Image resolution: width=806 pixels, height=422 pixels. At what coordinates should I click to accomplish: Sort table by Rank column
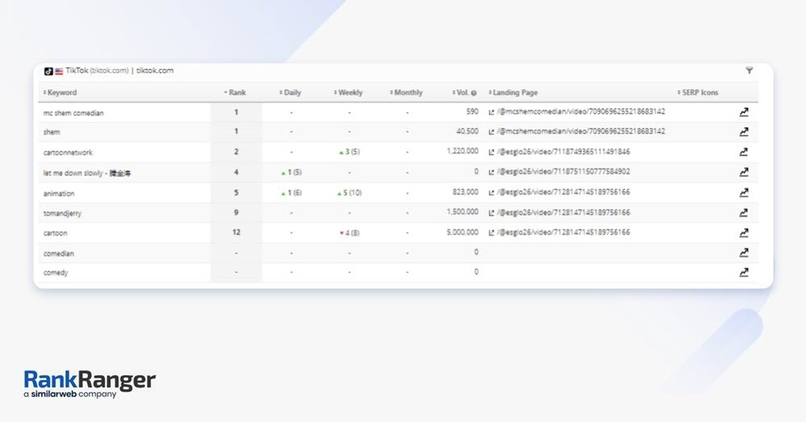pos(236,93)
